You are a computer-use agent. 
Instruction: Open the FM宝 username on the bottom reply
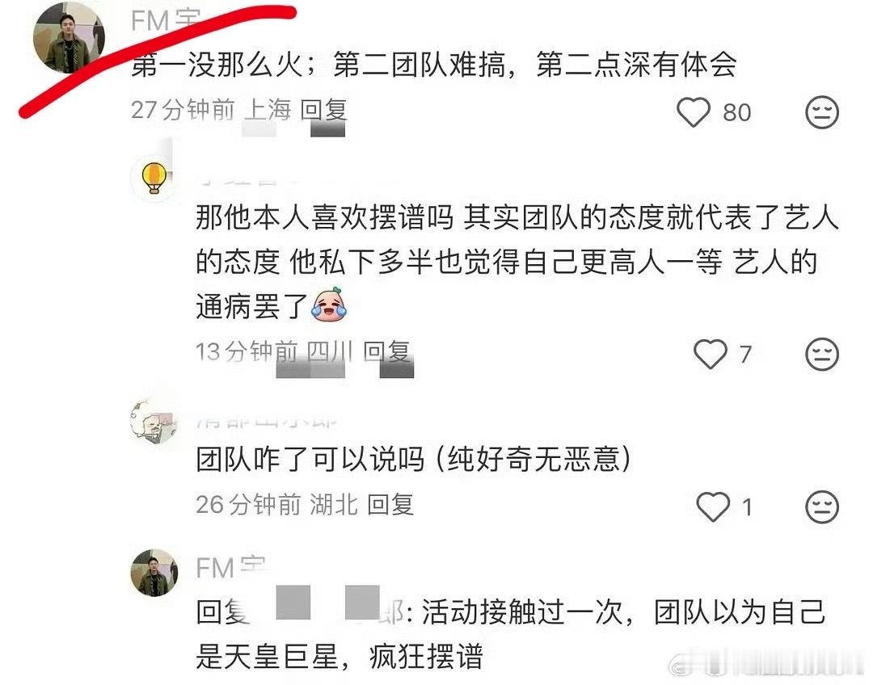click(x=230, y=568)
